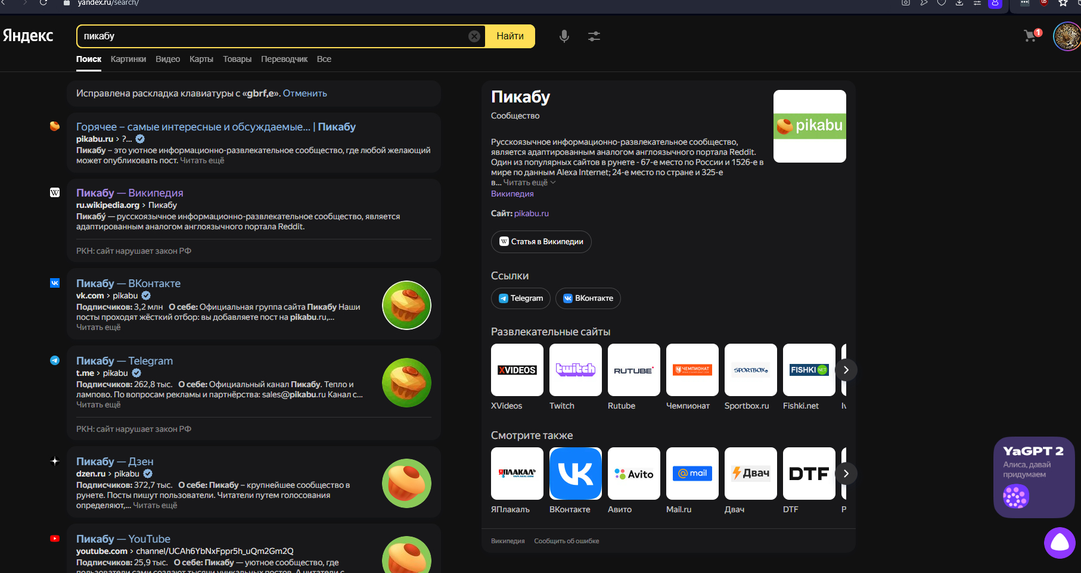Start voice search with the microphone icon
This screenshot has width=1081, height=573.
coord(564,36)
